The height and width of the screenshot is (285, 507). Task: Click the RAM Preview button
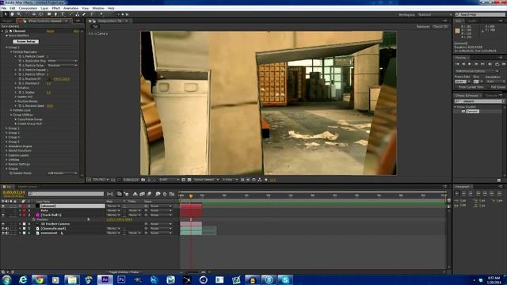point(504,64)
